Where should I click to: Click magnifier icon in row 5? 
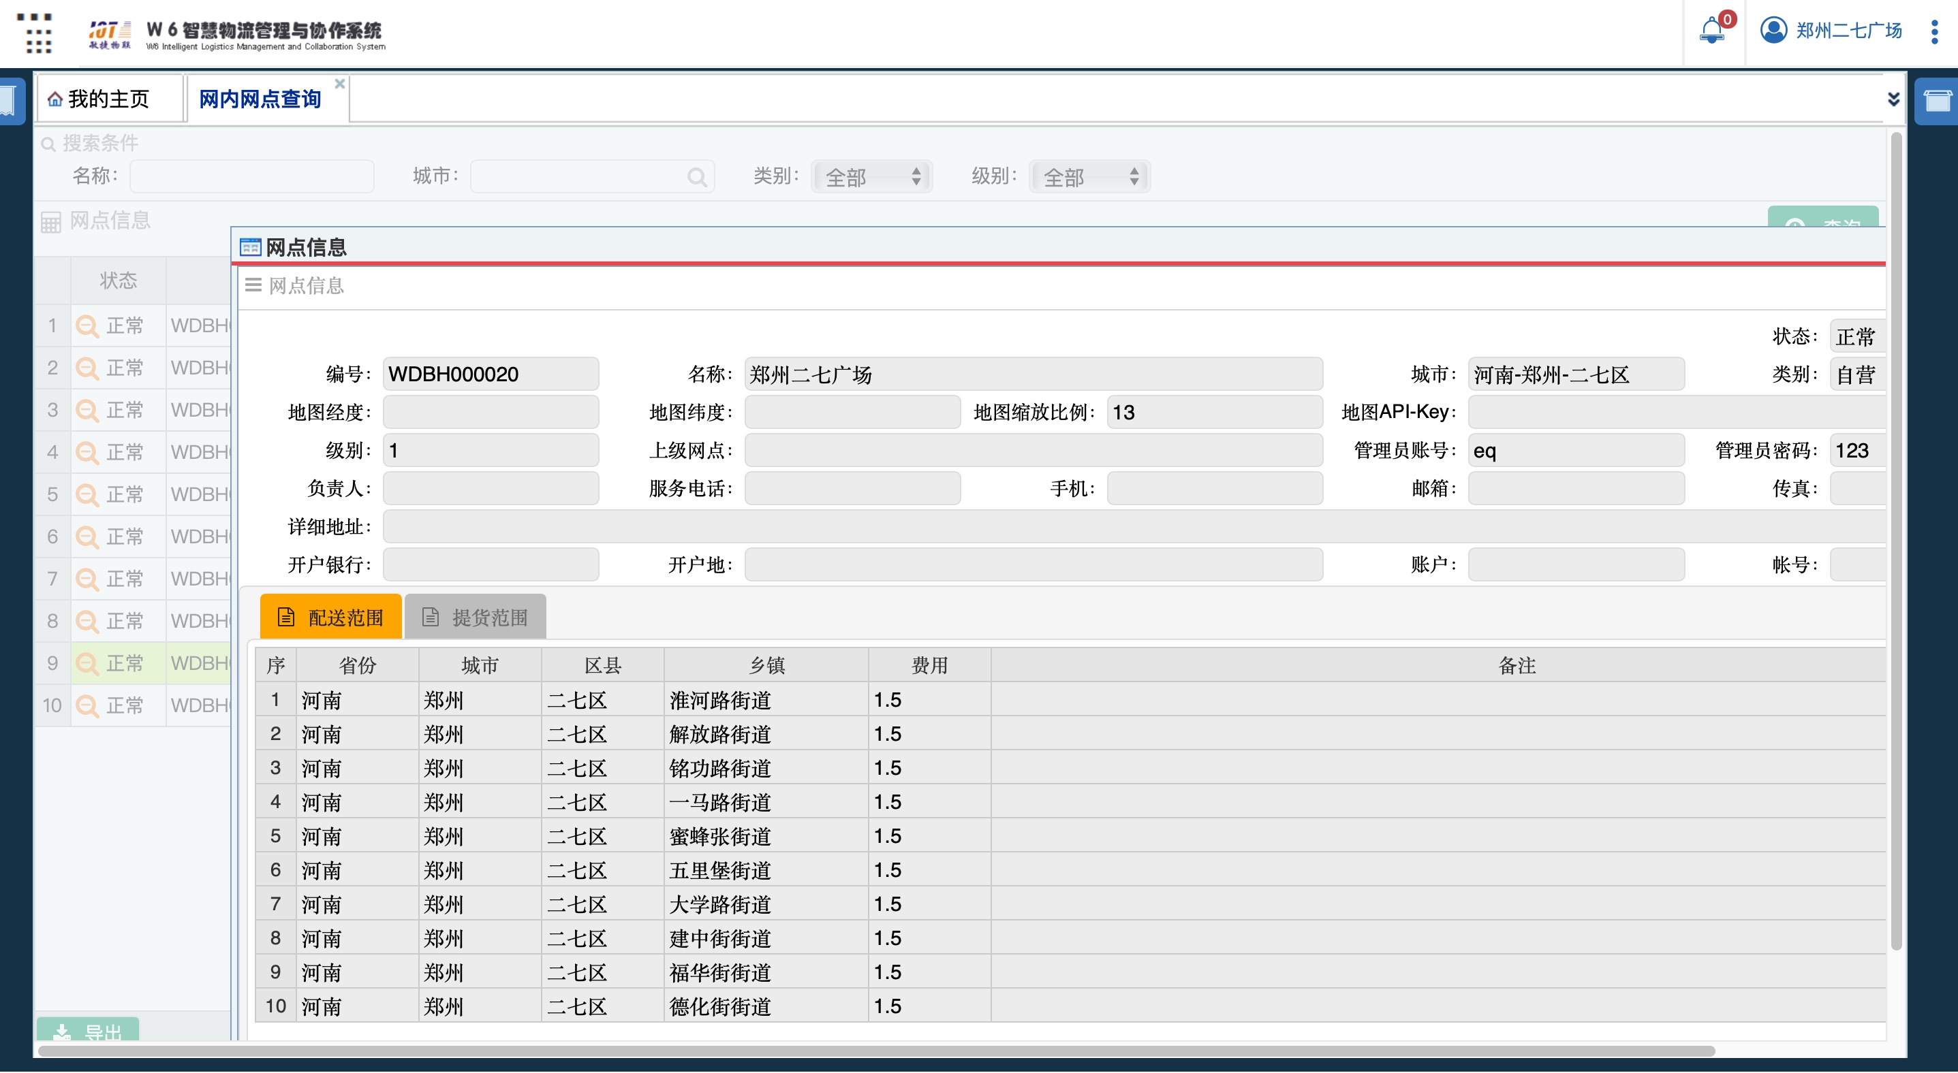pyautogui.click(x=87, y=495)
